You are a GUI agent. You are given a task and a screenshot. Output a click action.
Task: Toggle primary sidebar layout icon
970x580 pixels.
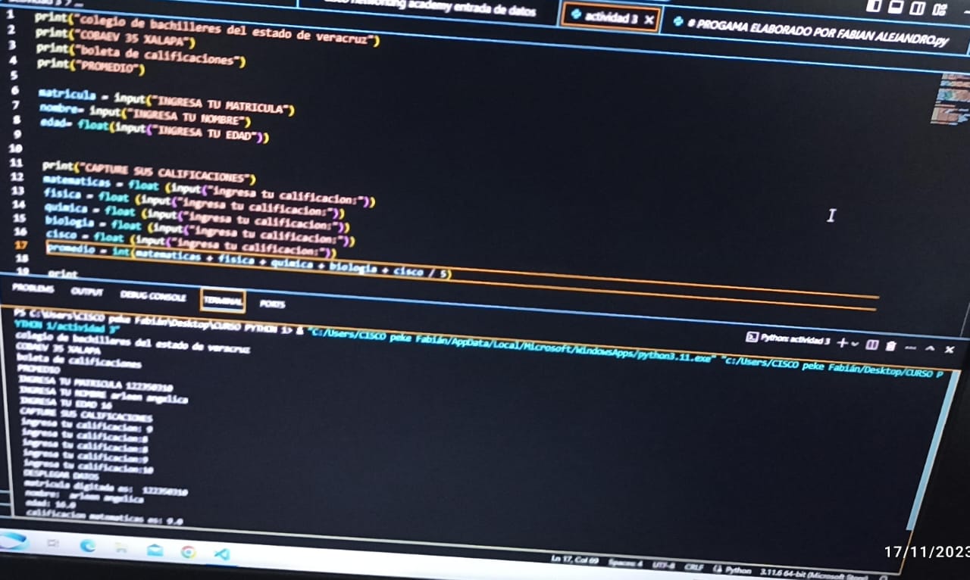(x=874, y=6)
